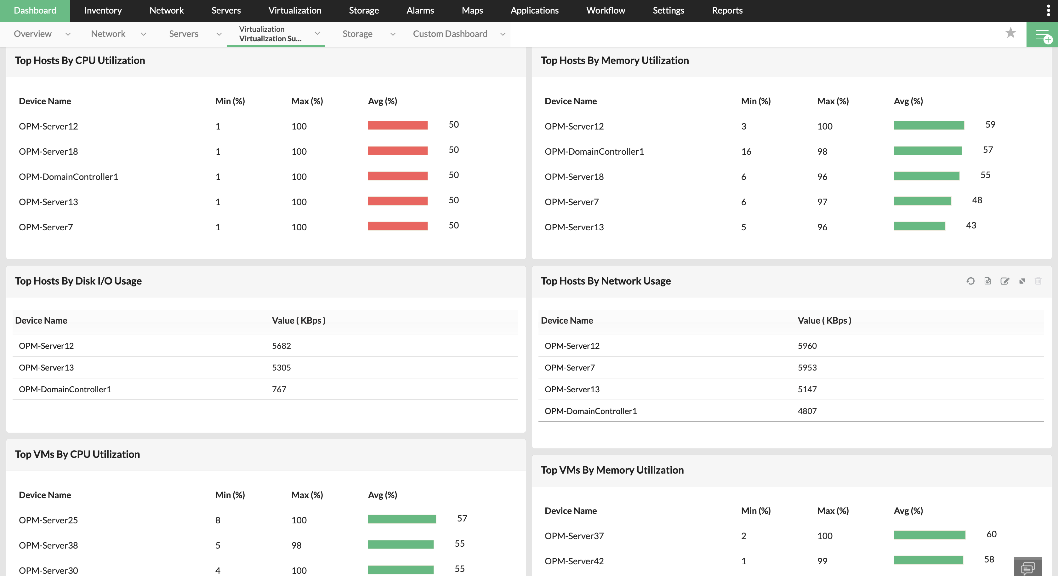Open the Custom Dashboard dropdown chevron
The height and width of the screenshot is (576, 1058).
502,34
